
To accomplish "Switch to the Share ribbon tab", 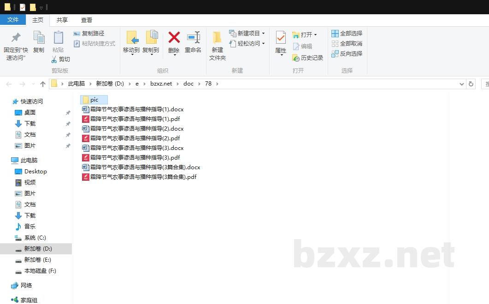I will click(62, 20).
